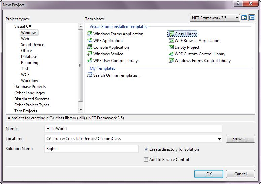This screenshot has width=261, height=184.
Task: Click Empty Project label text
Action: coord(187,47)
